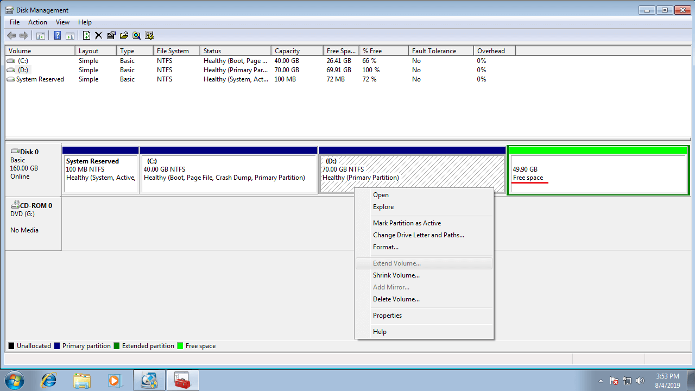695x391 pixels.
Task: Select the 49.90 GB Free space block
Action: click(x=598, y=174)
